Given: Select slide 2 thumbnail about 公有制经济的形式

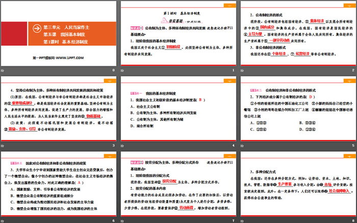Looking at the screenshot, I should pos(298,34).
